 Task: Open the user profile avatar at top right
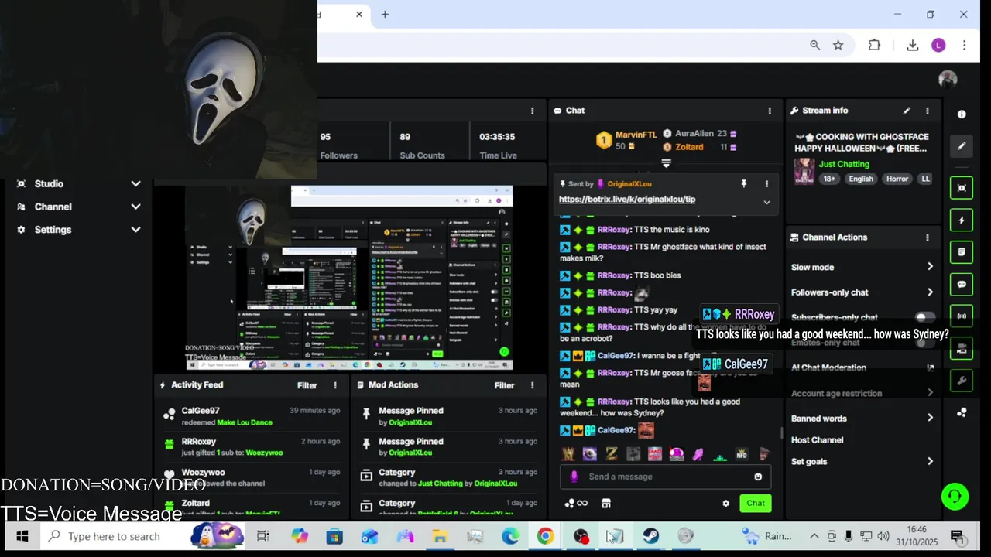(x=948, y=79)
